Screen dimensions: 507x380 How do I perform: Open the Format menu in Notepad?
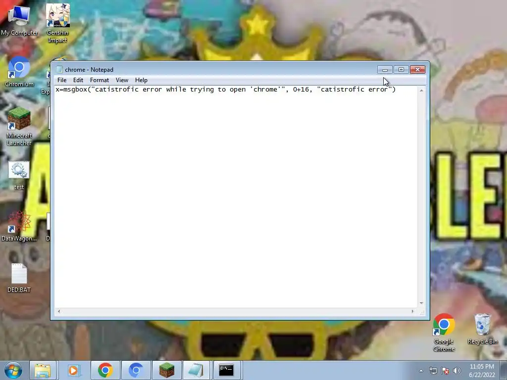99,80
